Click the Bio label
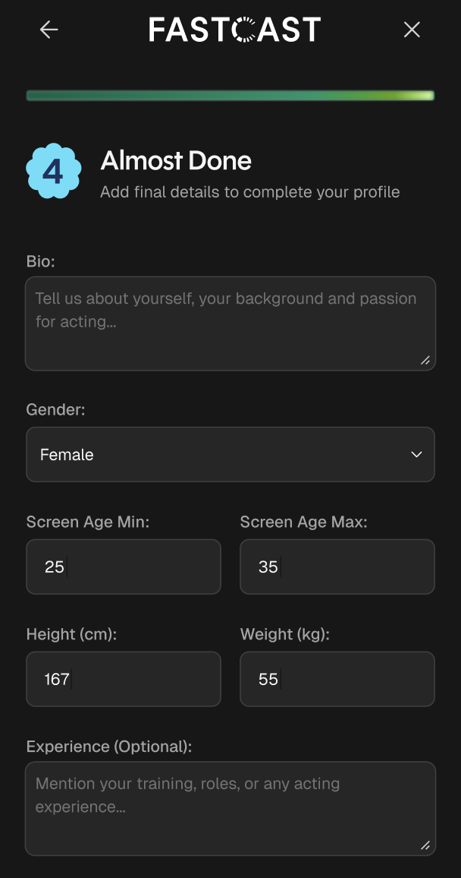Image resolution: width=461 pixels, height=878 pixels. tap(41, 261)
